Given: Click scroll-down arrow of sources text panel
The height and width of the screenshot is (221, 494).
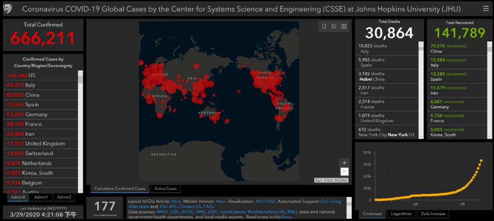Looking at the screenshot, I should [349, 216].
